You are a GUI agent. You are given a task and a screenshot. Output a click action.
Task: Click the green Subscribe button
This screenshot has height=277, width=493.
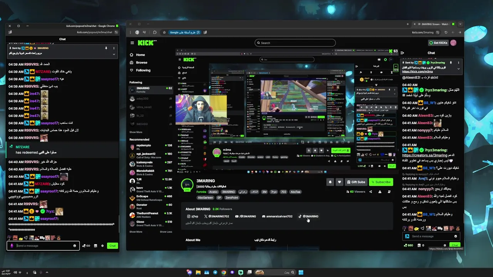click(x=381, y=182)
